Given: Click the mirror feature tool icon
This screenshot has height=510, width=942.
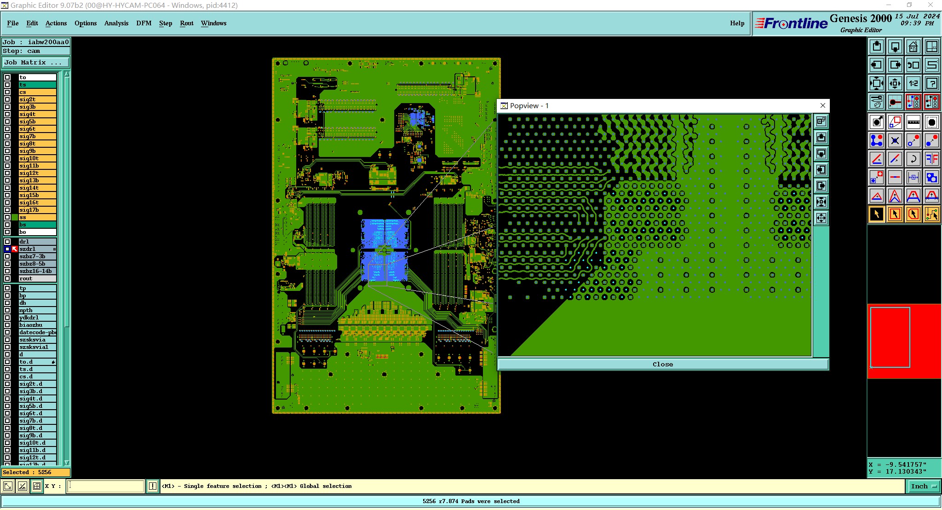Looking at the screenshot, I should pos(931,159).
